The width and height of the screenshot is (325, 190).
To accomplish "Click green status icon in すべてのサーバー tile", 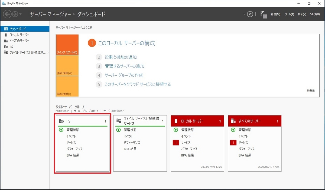I will click(233, 130).
